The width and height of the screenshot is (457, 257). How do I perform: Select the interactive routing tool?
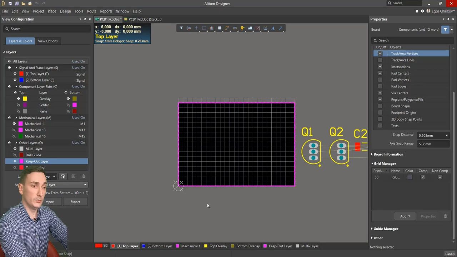pos(227,28)
